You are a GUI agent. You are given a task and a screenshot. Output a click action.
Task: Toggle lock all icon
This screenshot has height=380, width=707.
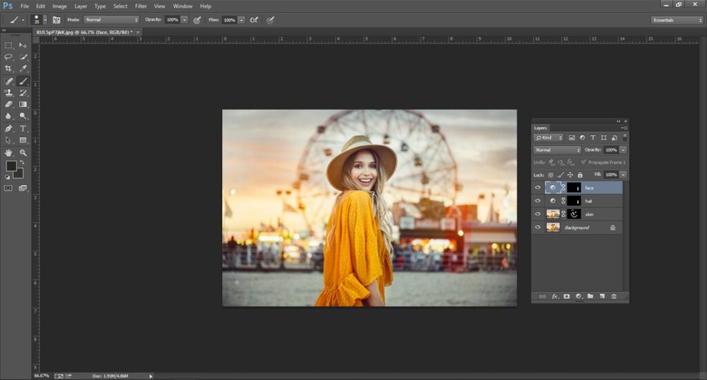click(580, 174)
